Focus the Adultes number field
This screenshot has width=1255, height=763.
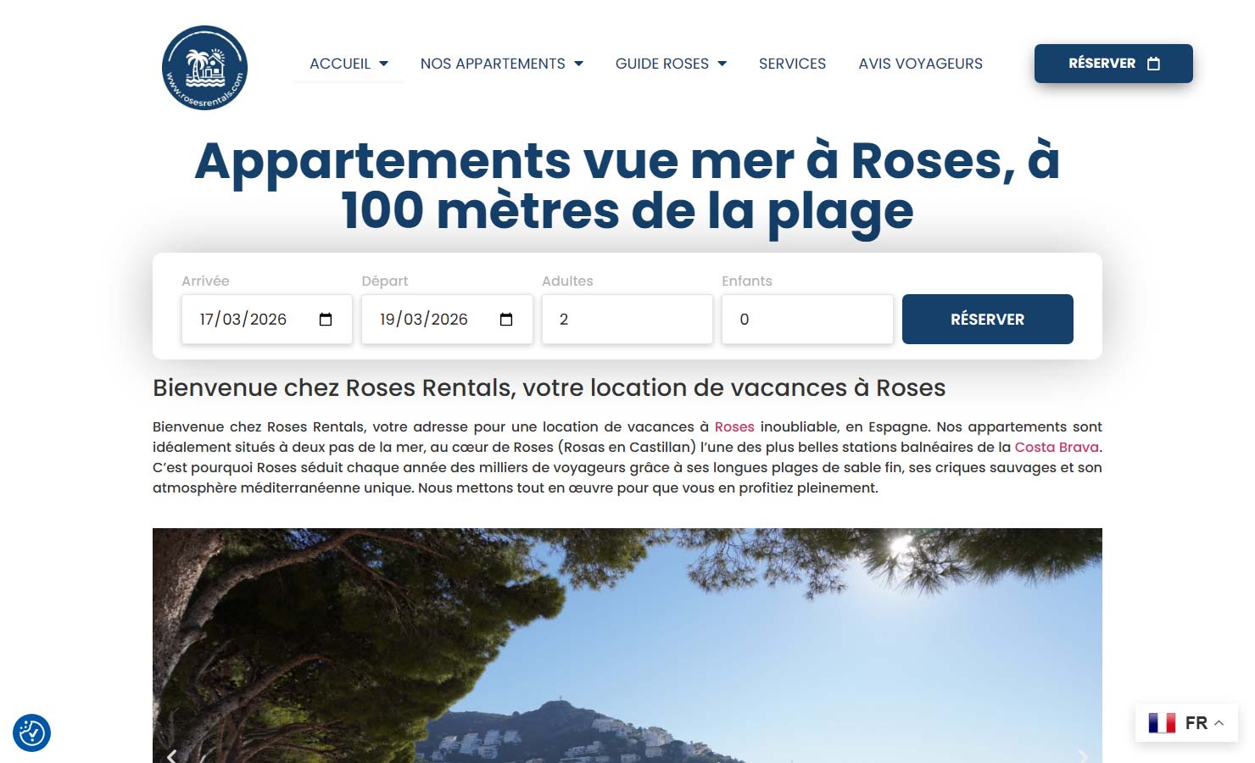[x=627, y=320]
